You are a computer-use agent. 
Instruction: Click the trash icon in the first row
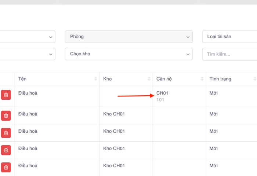click(6, 95)
